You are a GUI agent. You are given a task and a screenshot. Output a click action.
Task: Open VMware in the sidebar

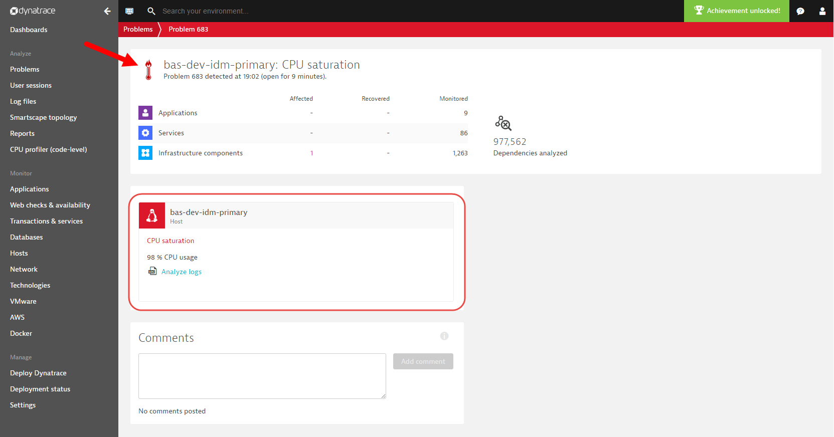[23, 301]
